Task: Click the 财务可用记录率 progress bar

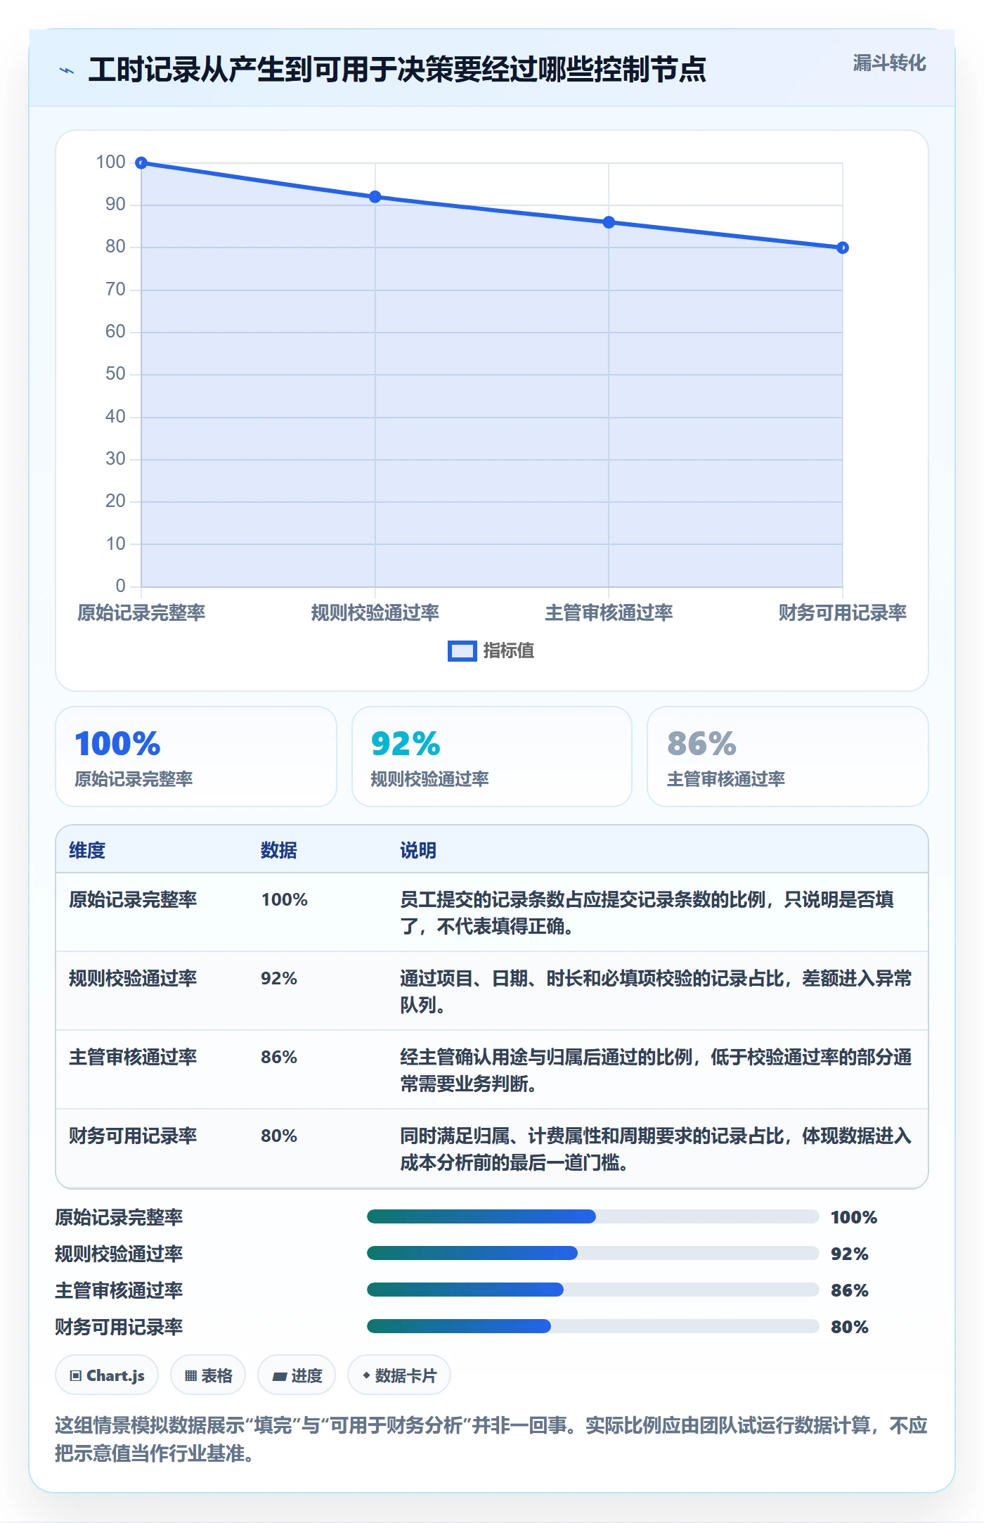Action: (x=593, y=1326)
